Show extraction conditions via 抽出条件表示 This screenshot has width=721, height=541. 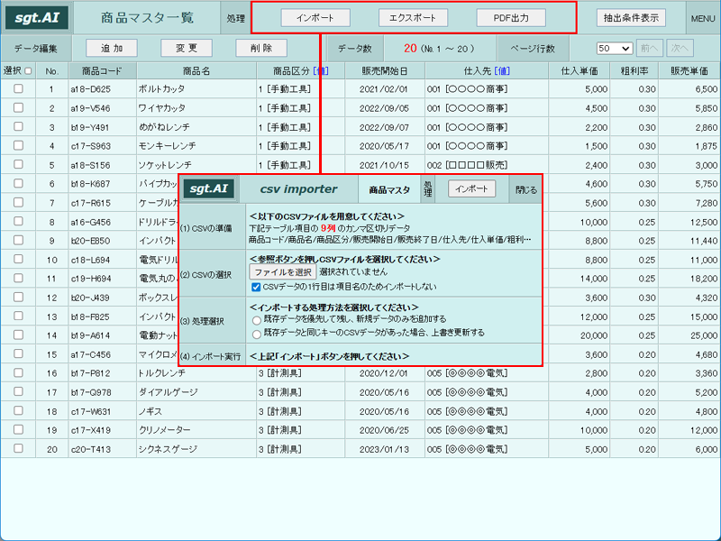631,18
